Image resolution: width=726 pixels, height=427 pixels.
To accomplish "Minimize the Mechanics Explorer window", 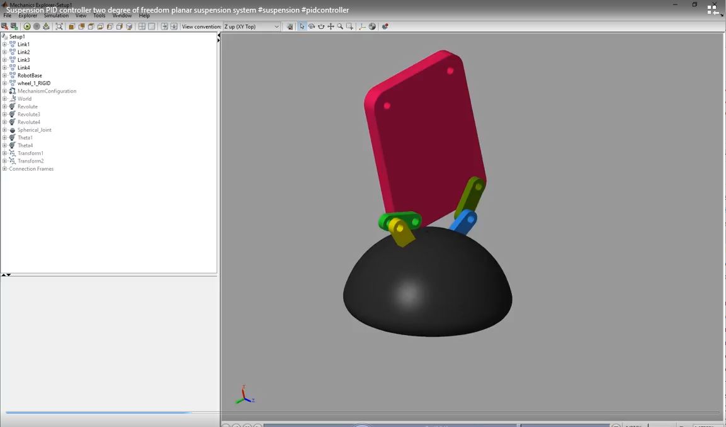I will pos(675,4).
